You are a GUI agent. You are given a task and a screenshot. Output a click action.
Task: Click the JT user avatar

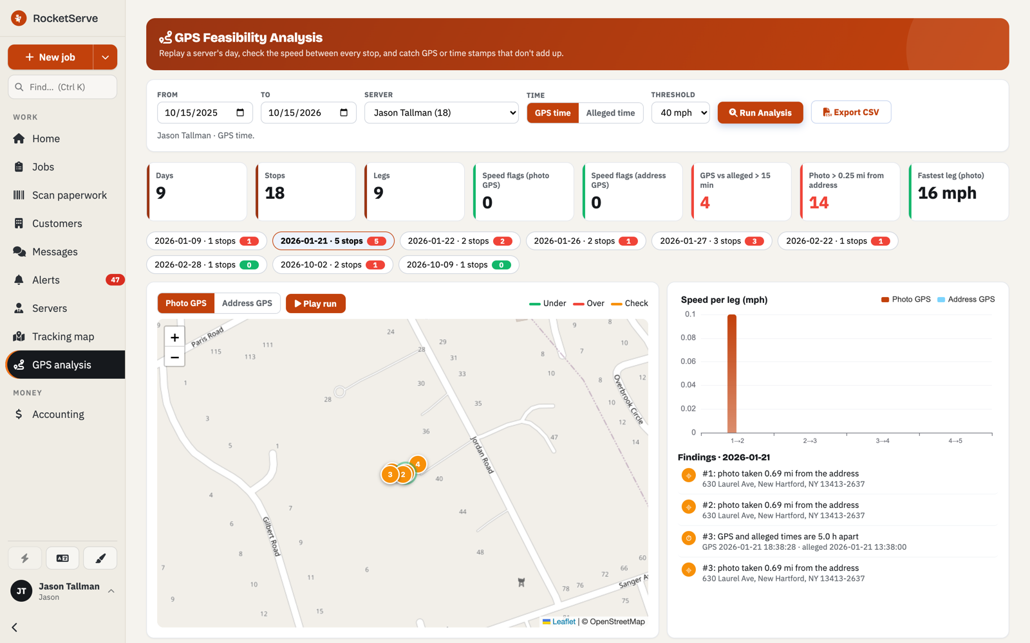tap(21, 591)
